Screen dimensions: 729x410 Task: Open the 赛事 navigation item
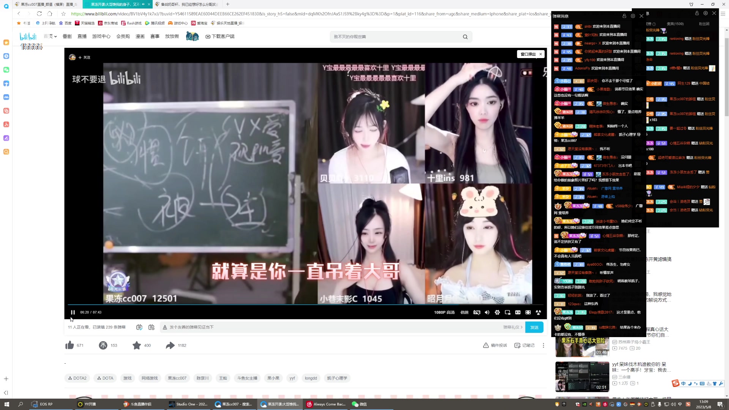click(155, 36)
